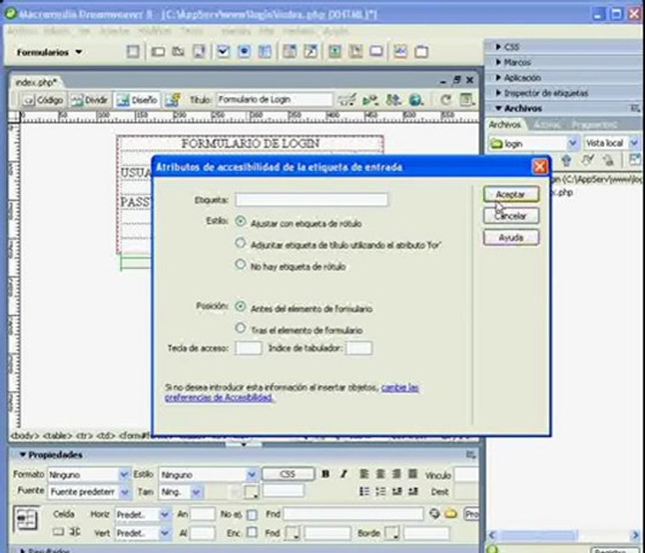Insert a Textarea form element
The image size is (645, 553).
click(x=199, y=52)
